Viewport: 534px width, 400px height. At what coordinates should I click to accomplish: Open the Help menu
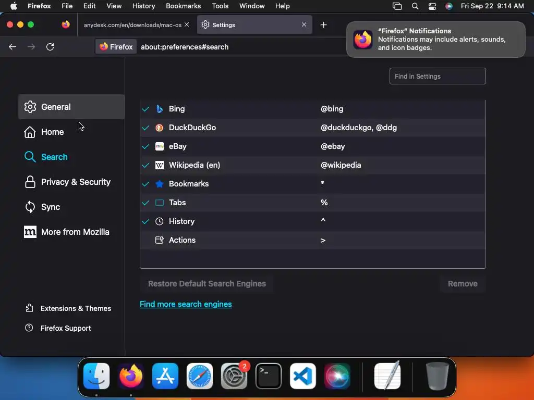[x=282, y=6]
